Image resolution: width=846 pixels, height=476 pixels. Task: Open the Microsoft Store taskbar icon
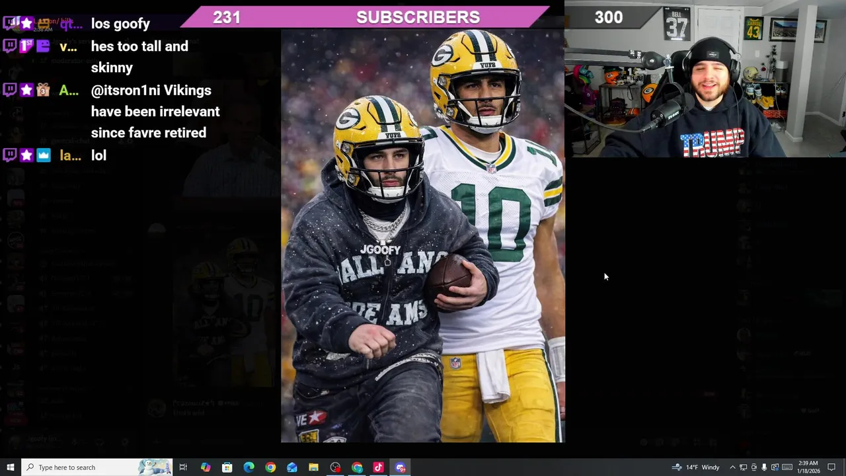[227, 467]
